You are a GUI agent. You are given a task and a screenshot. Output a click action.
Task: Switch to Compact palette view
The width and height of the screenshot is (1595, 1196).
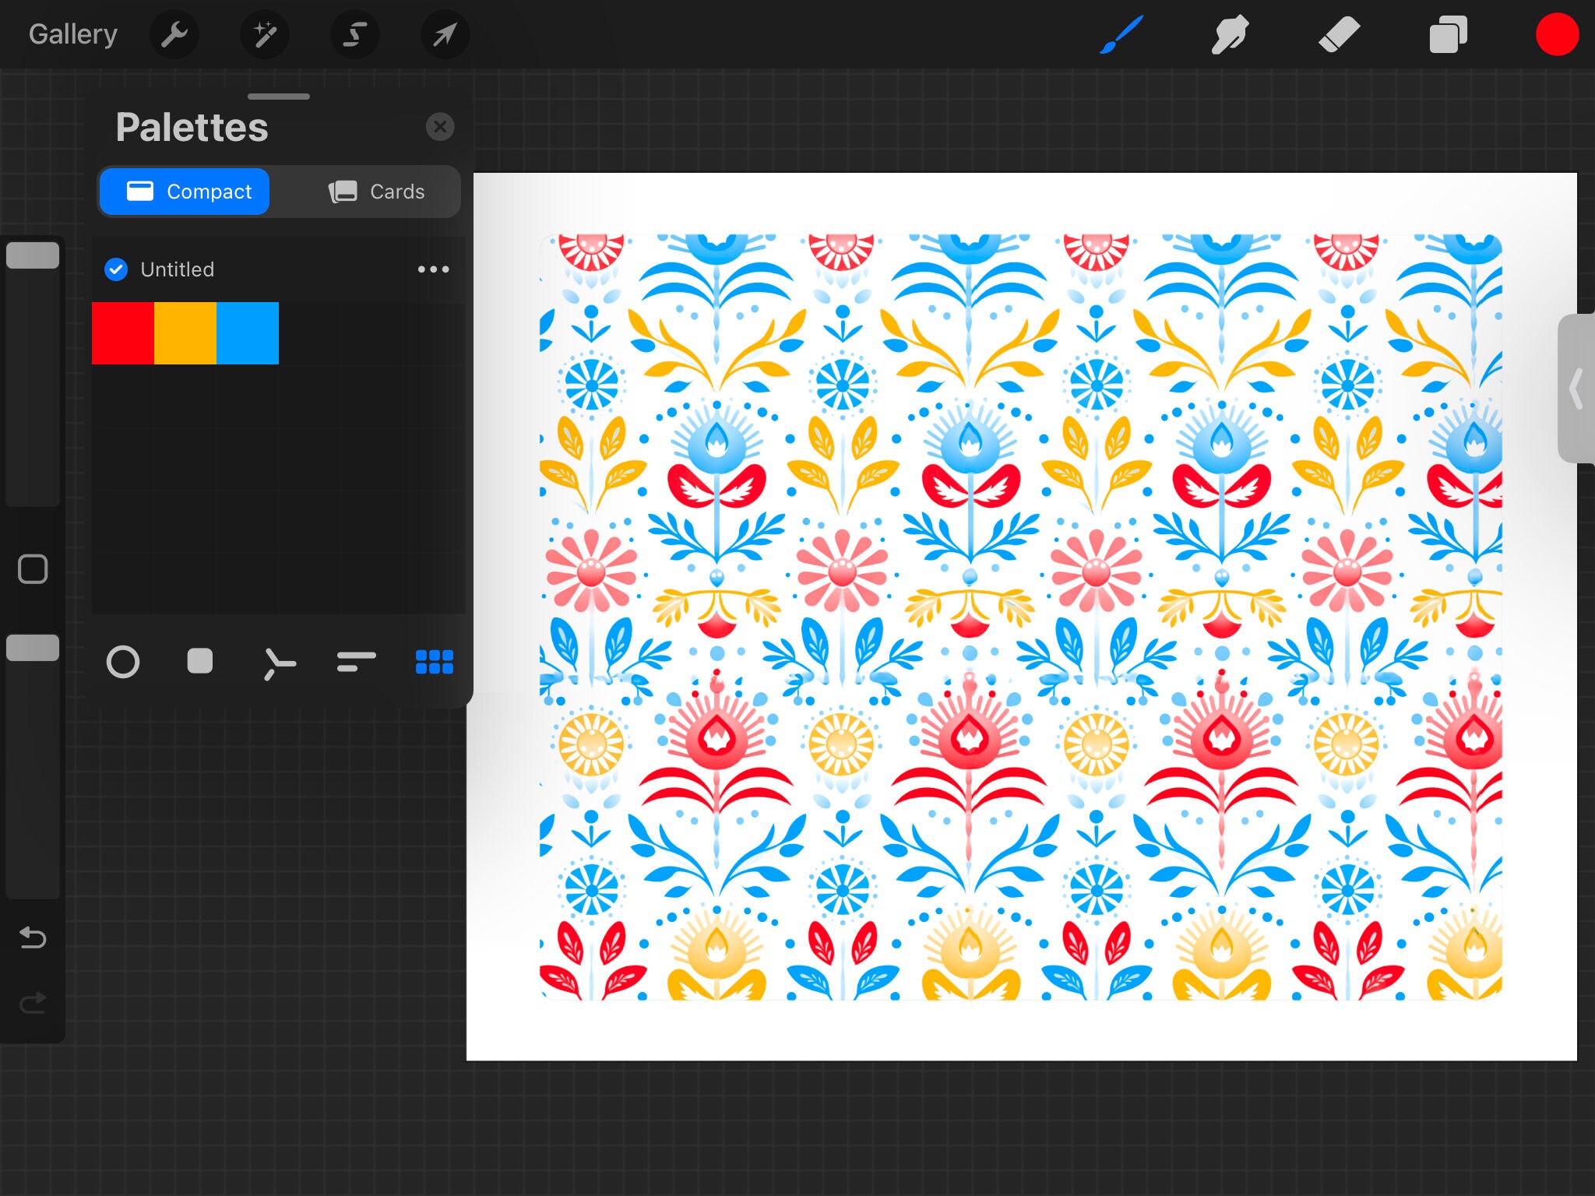click(185, 192)
